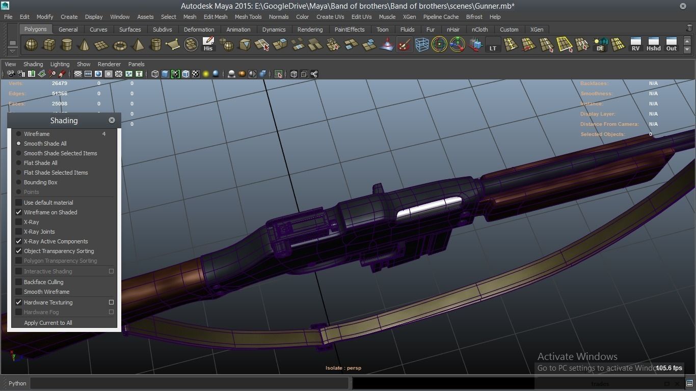Switch to the XGen shelf tab
Image resolution: width=696 pixels, height=391 pixels.
[x=537, y=30]
